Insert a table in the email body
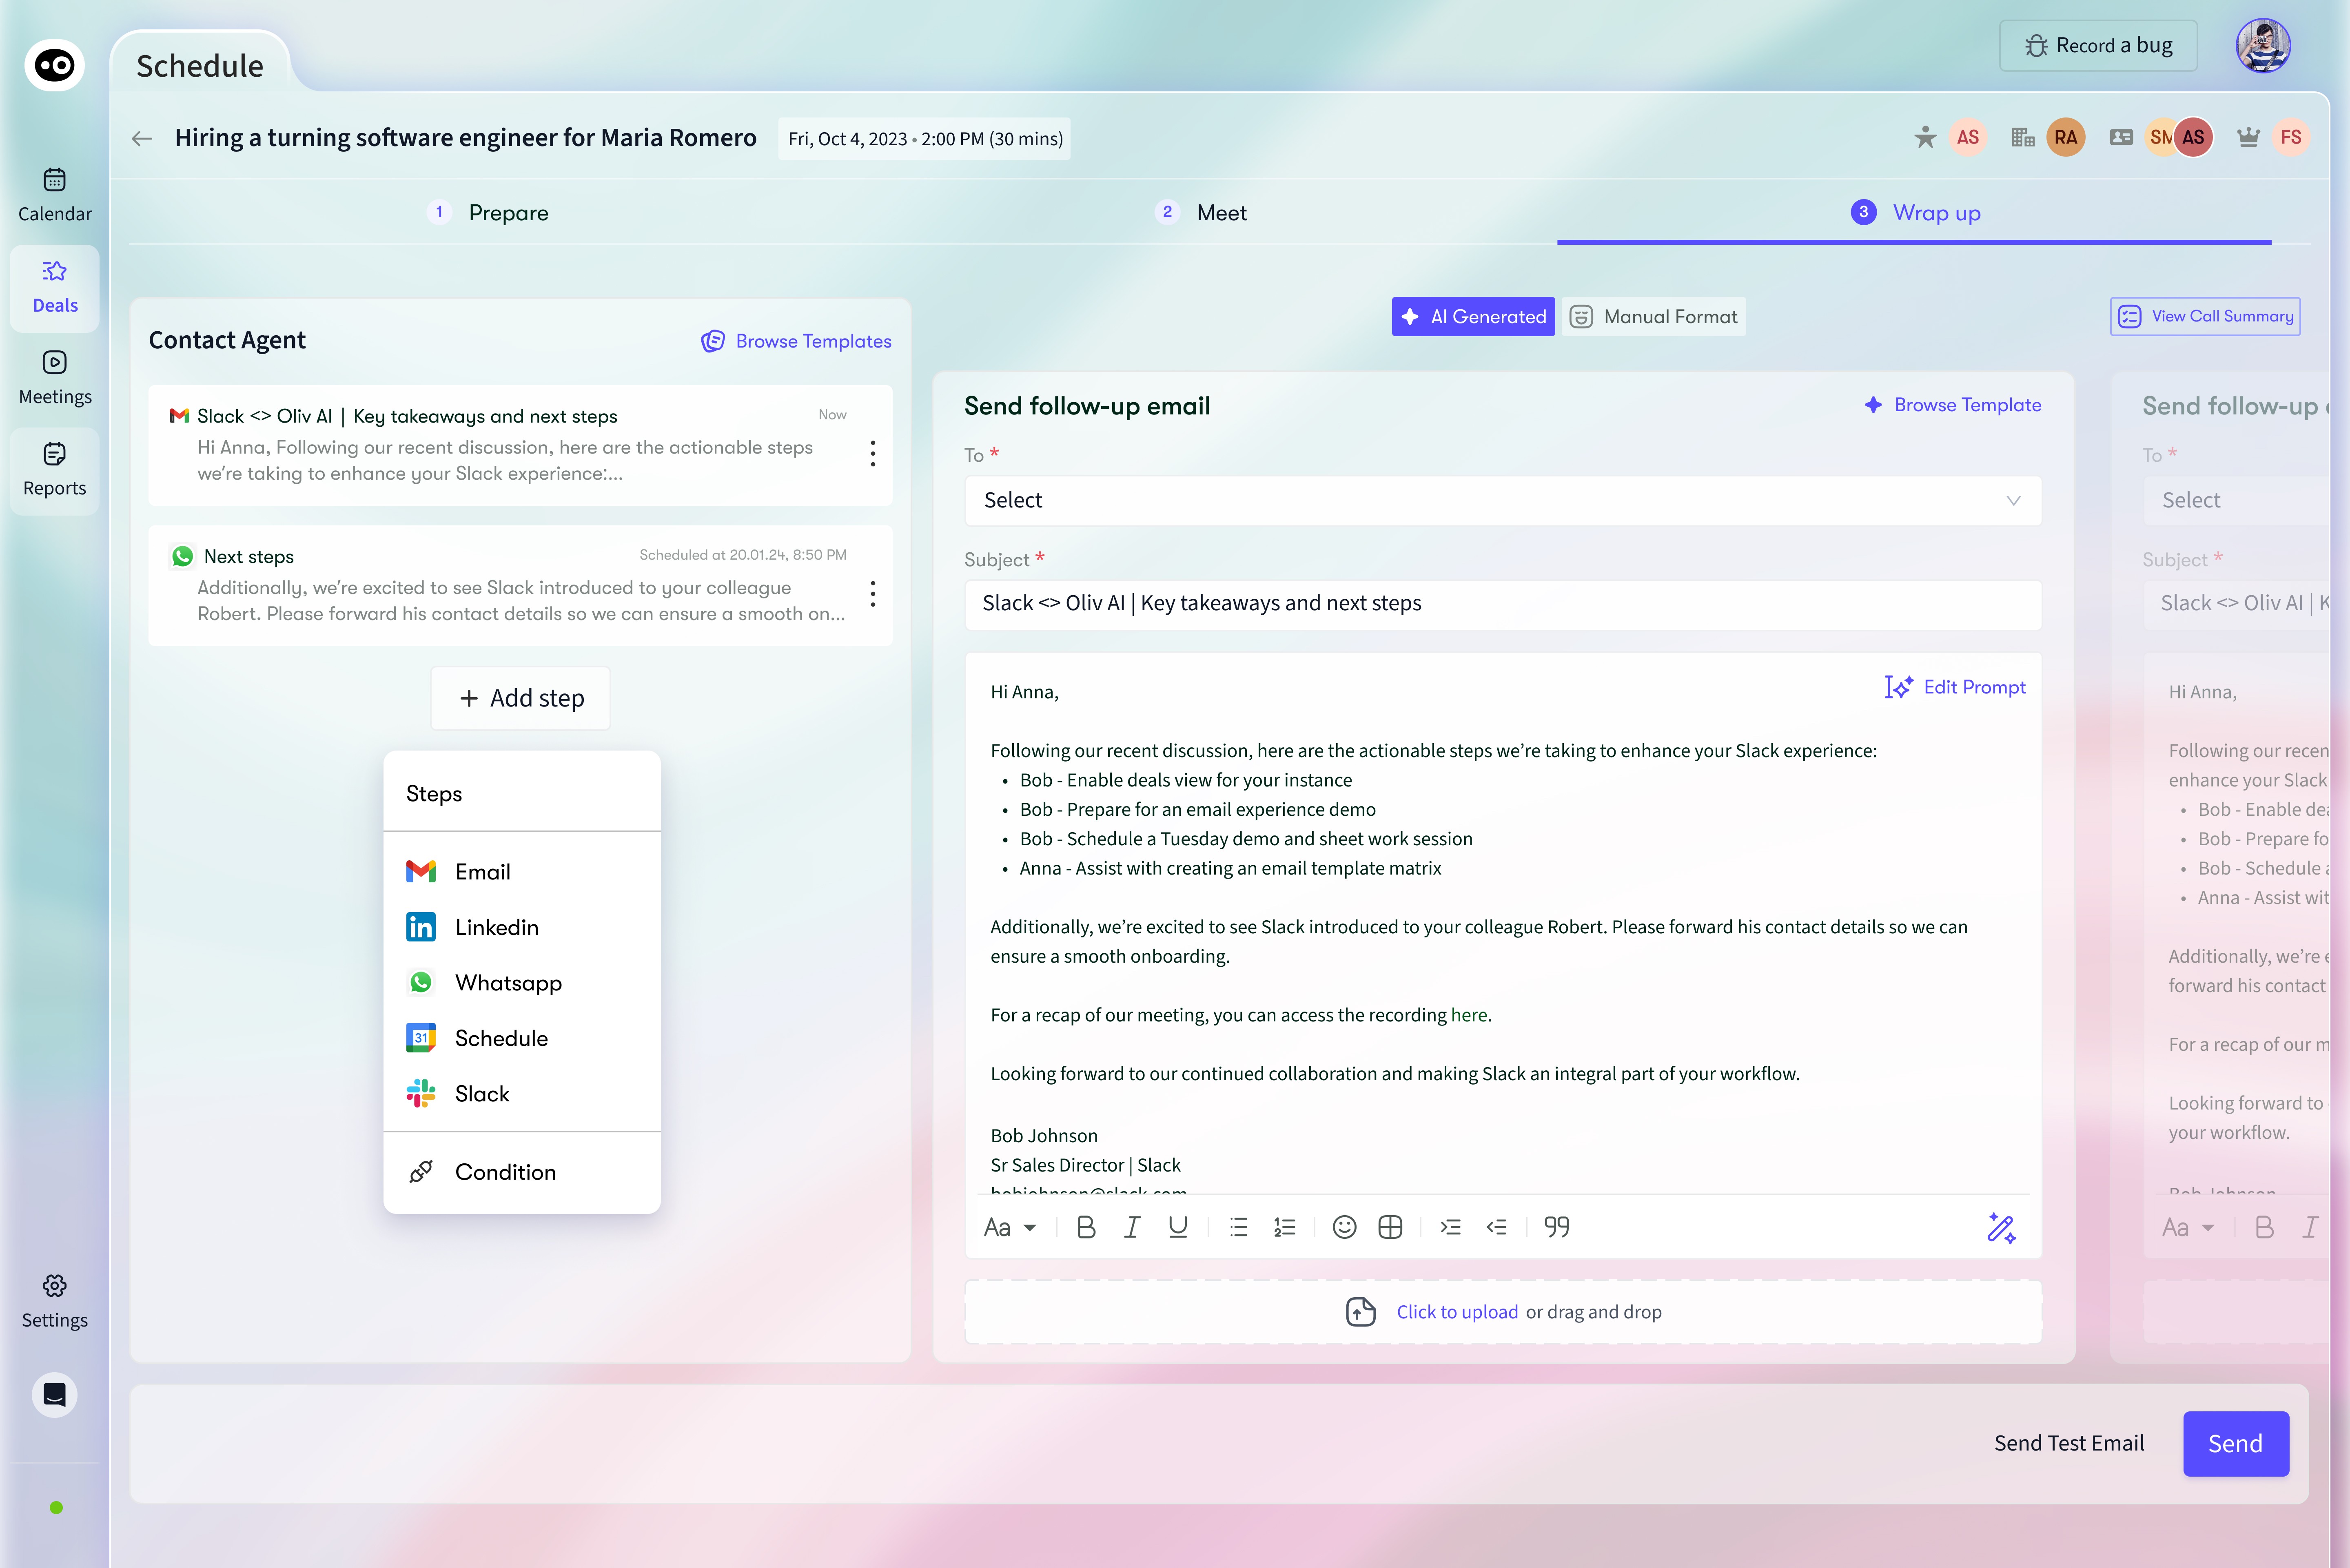Screen dimensions: 2350x1568 [1390, 1227]
